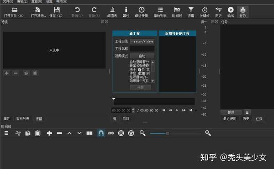Click the project folder path button

(142, 42)
